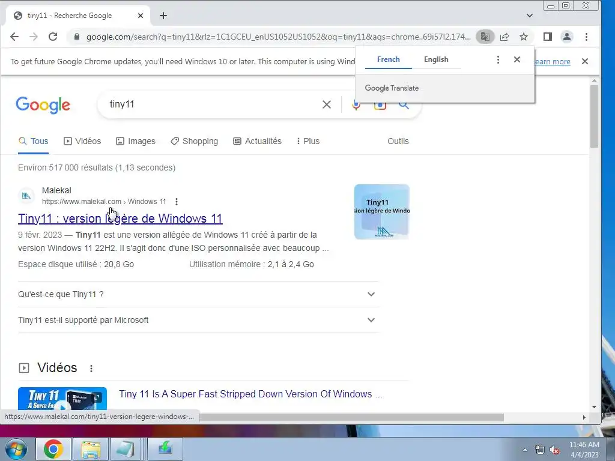The height and width of the screenshot is (461, 615).
Task: Submit search with magnifier icon
Action: pyautogui.click(x=404, y=105)
